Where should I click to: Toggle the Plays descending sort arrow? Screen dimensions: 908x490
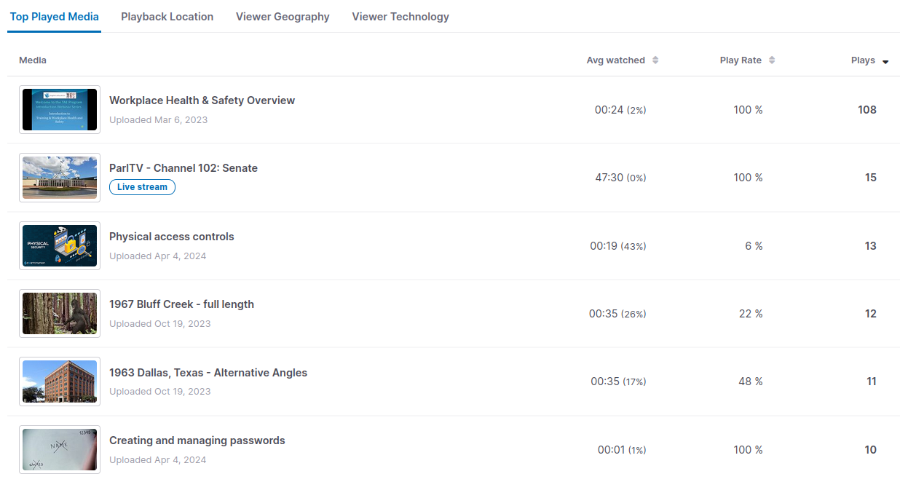tap(885, 61)
